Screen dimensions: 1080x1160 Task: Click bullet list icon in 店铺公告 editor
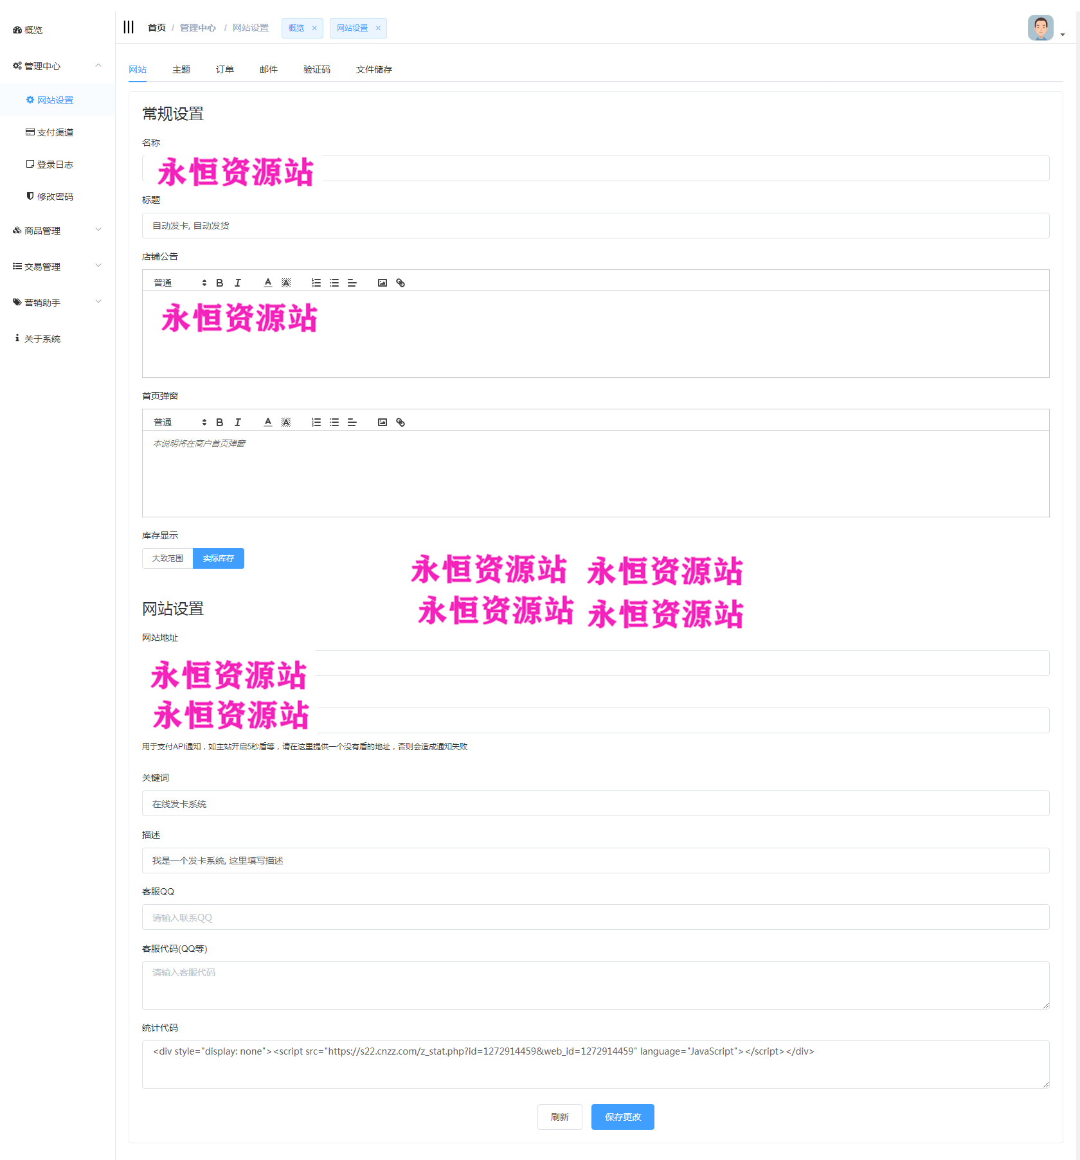(334, 283)
